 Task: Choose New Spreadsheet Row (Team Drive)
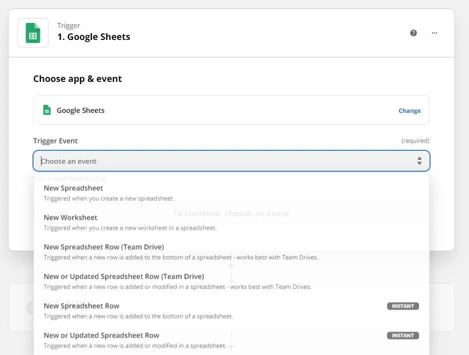click(x=104, y=247)
